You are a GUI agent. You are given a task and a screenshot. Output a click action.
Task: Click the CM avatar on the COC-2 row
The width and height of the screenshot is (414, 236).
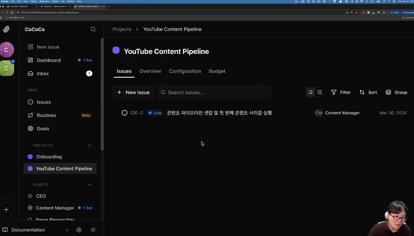(x=319, y=113)
